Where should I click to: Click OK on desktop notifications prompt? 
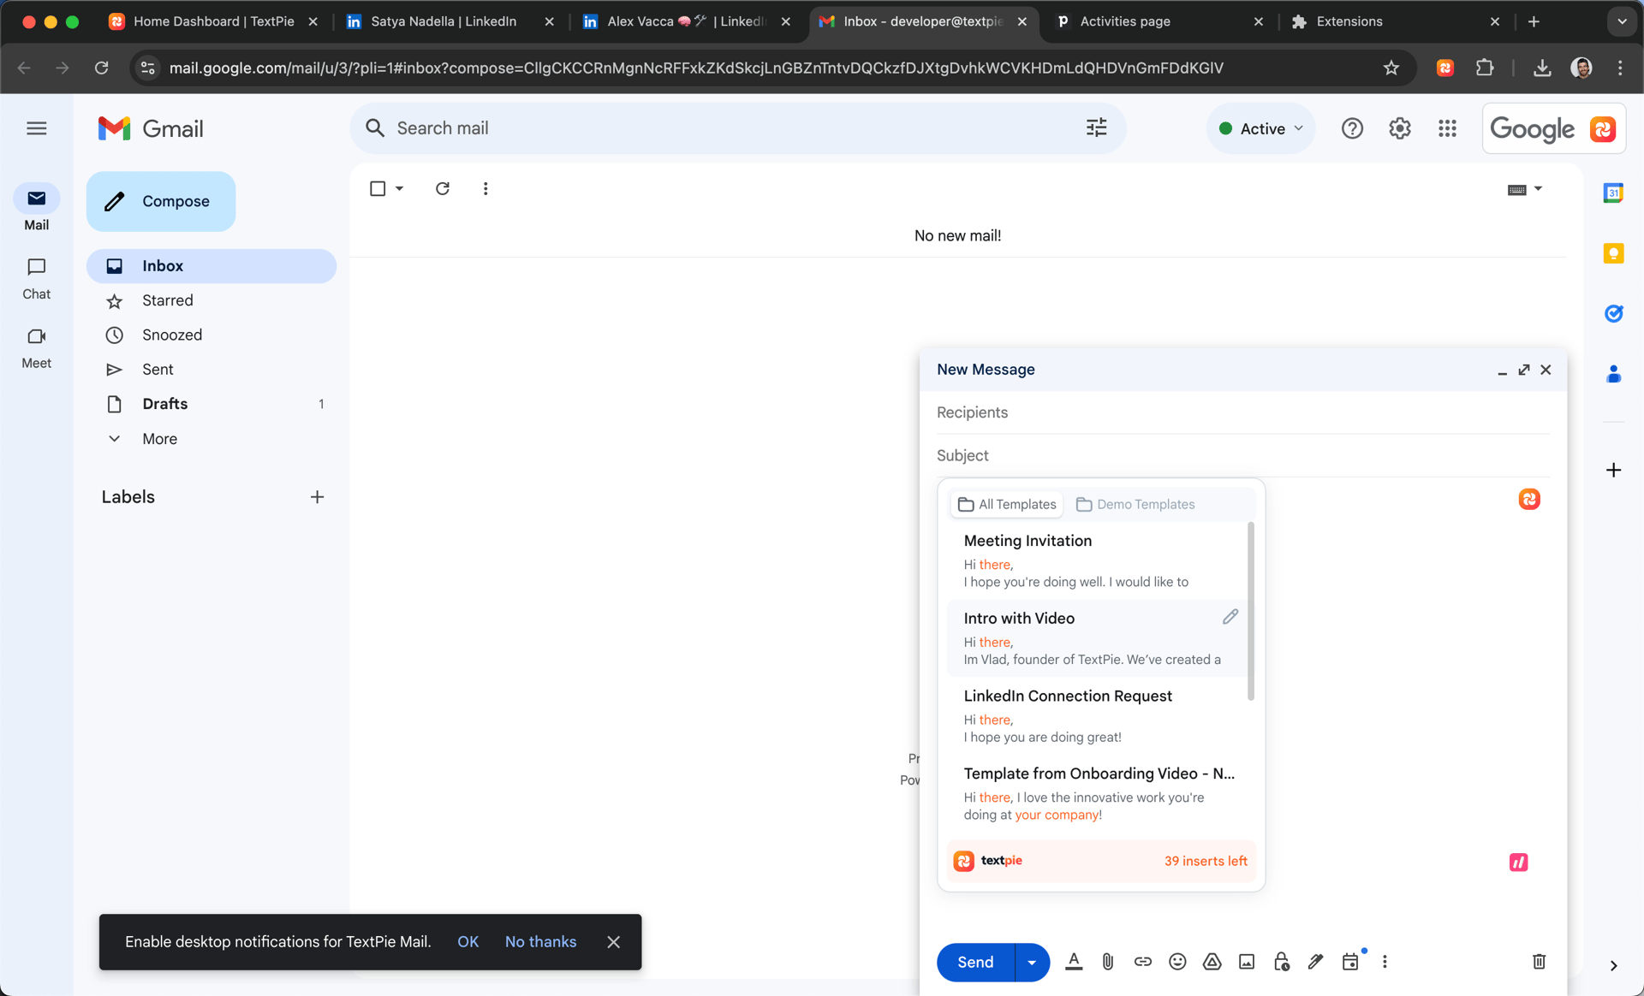[468, 941]
